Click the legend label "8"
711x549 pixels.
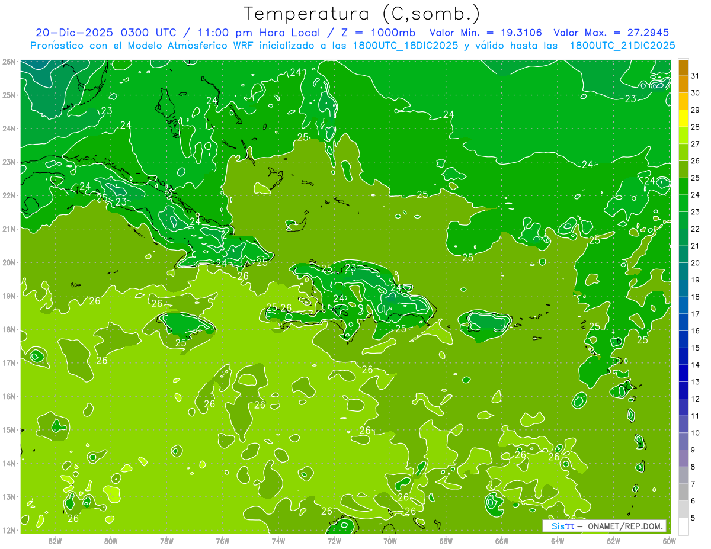pos(693,467)
